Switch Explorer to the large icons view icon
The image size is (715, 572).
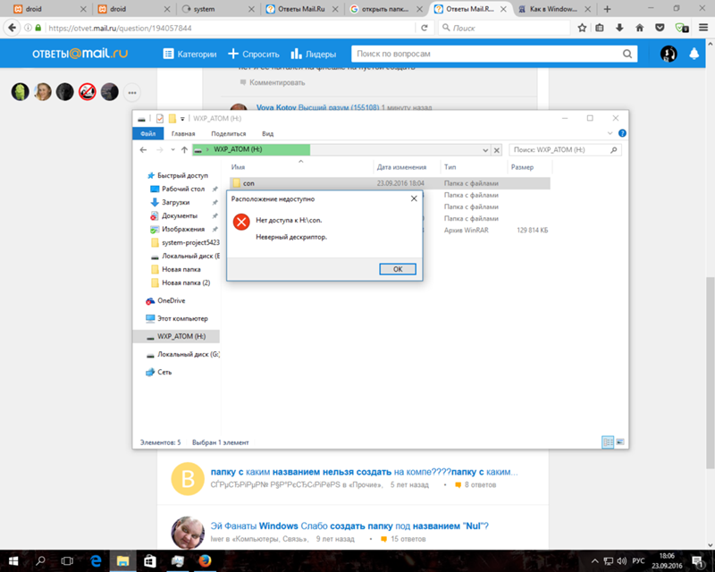click(620, 442)
